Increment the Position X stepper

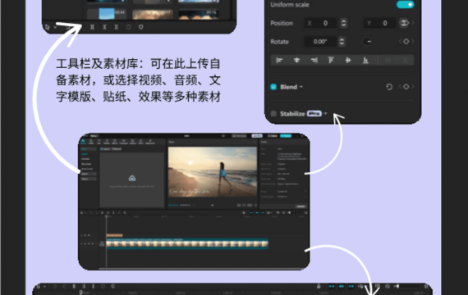point(343,20)
